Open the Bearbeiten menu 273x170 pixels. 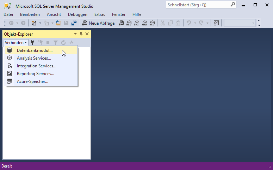(30, 14)
